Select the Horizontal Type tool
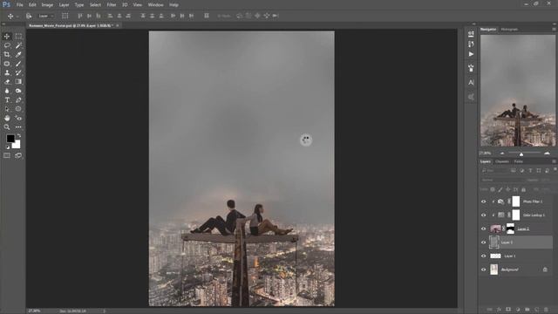558x314 pixels. coord(7,100)
